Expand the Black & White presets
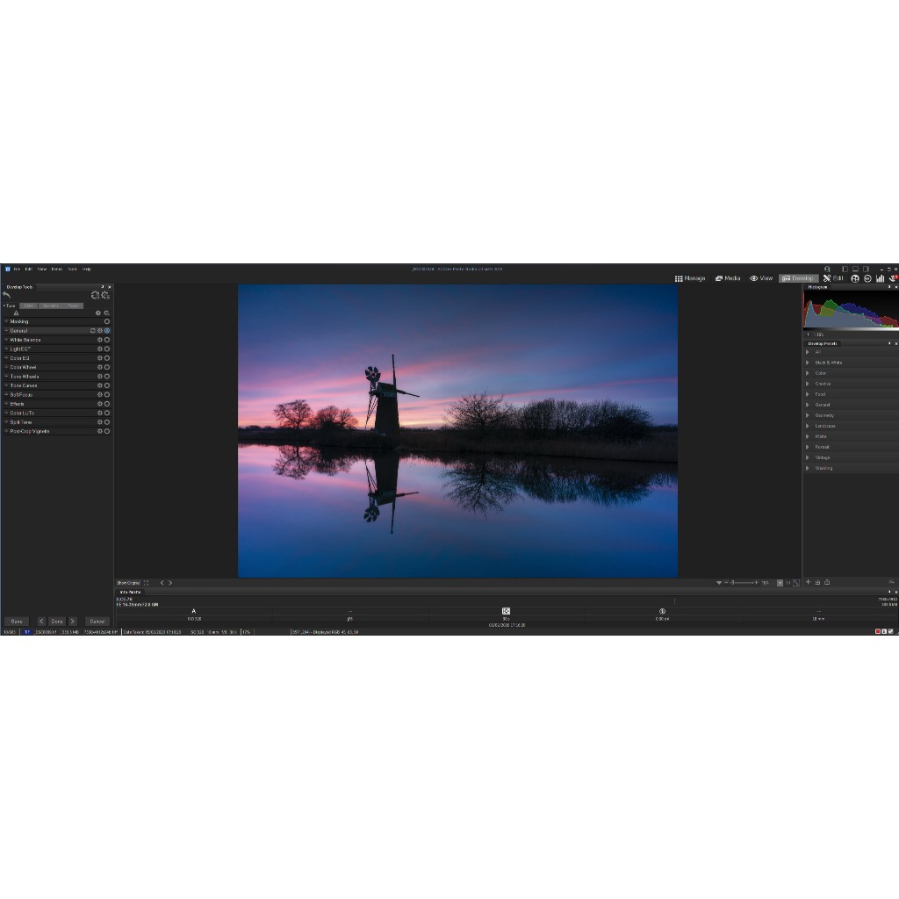This screenshot has height=899, width=899. pyautogui.click(x=828, y=363)
